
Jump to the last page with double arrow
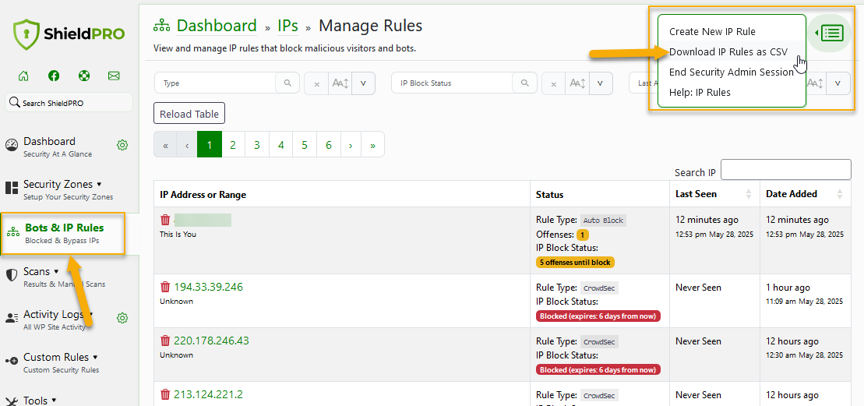(373, 145)
